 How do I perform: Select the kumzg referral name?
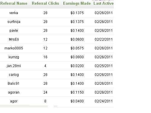tap(14, 57)
